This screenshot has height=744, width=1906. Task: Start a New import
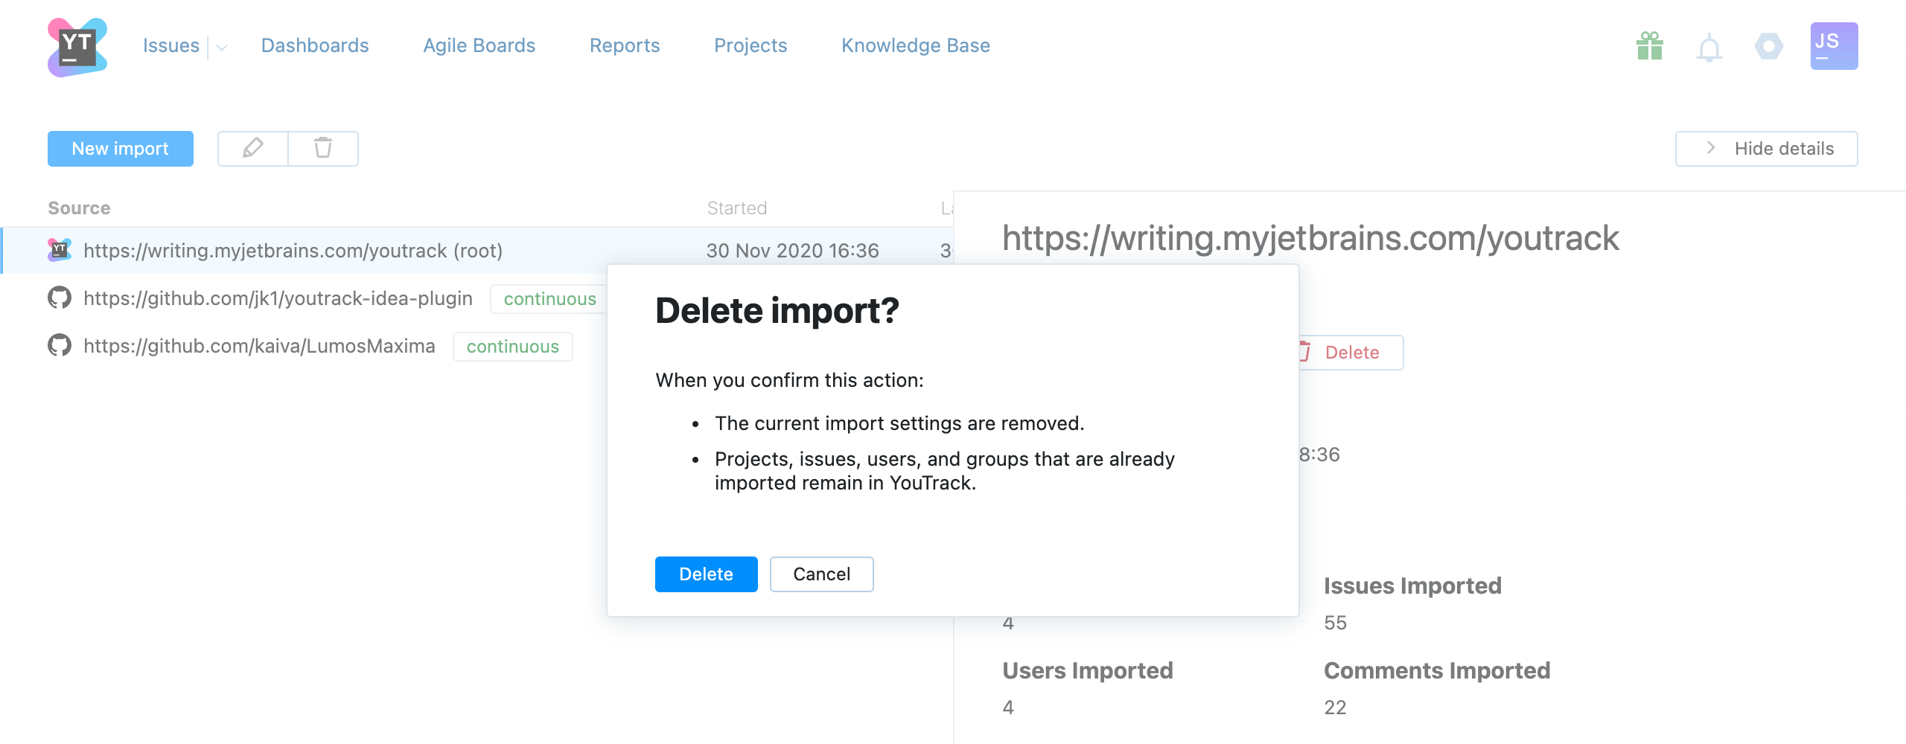[x=121, y=149]
